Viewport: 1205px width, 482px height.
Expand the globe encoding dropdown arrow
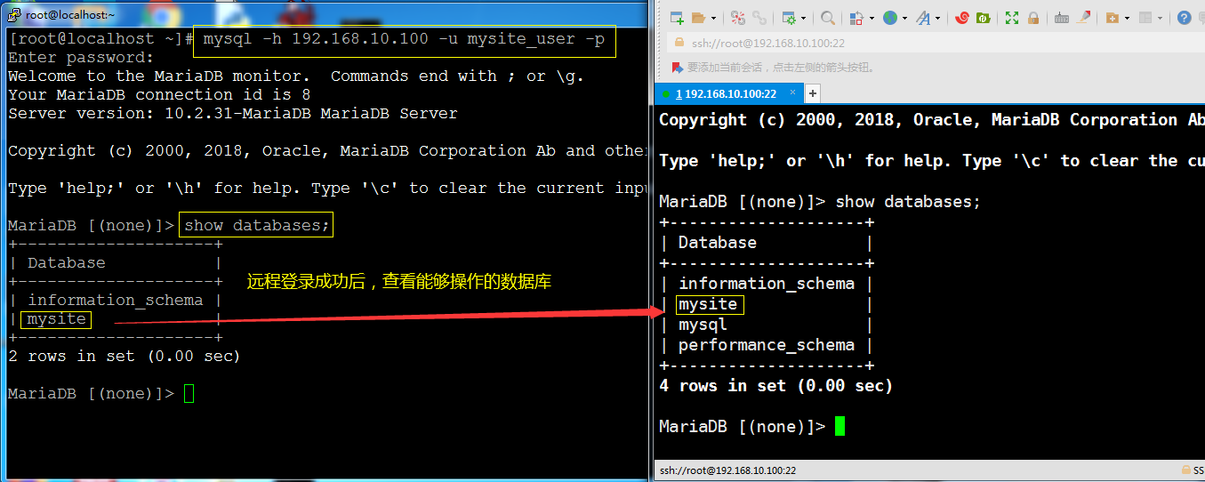[904, 18]
